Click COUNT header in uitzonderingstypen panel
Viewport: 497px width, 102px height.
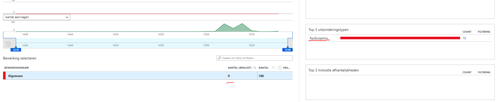point(467,32)
